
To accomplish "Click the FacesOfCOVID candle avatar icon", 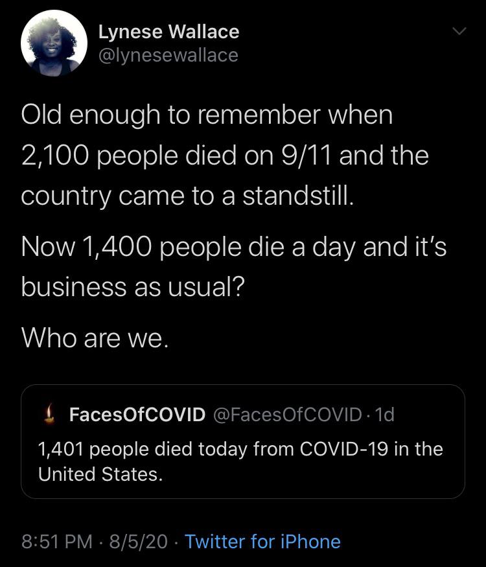I will (49, 413).
